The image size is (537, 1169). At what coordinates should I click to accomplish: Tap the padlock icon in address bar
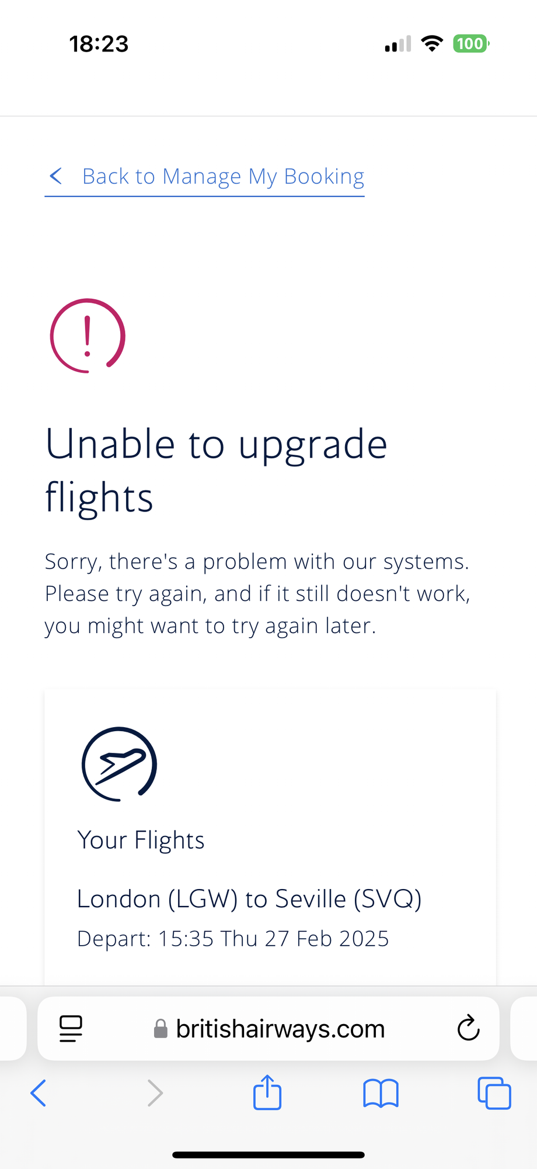[161, 1029]
